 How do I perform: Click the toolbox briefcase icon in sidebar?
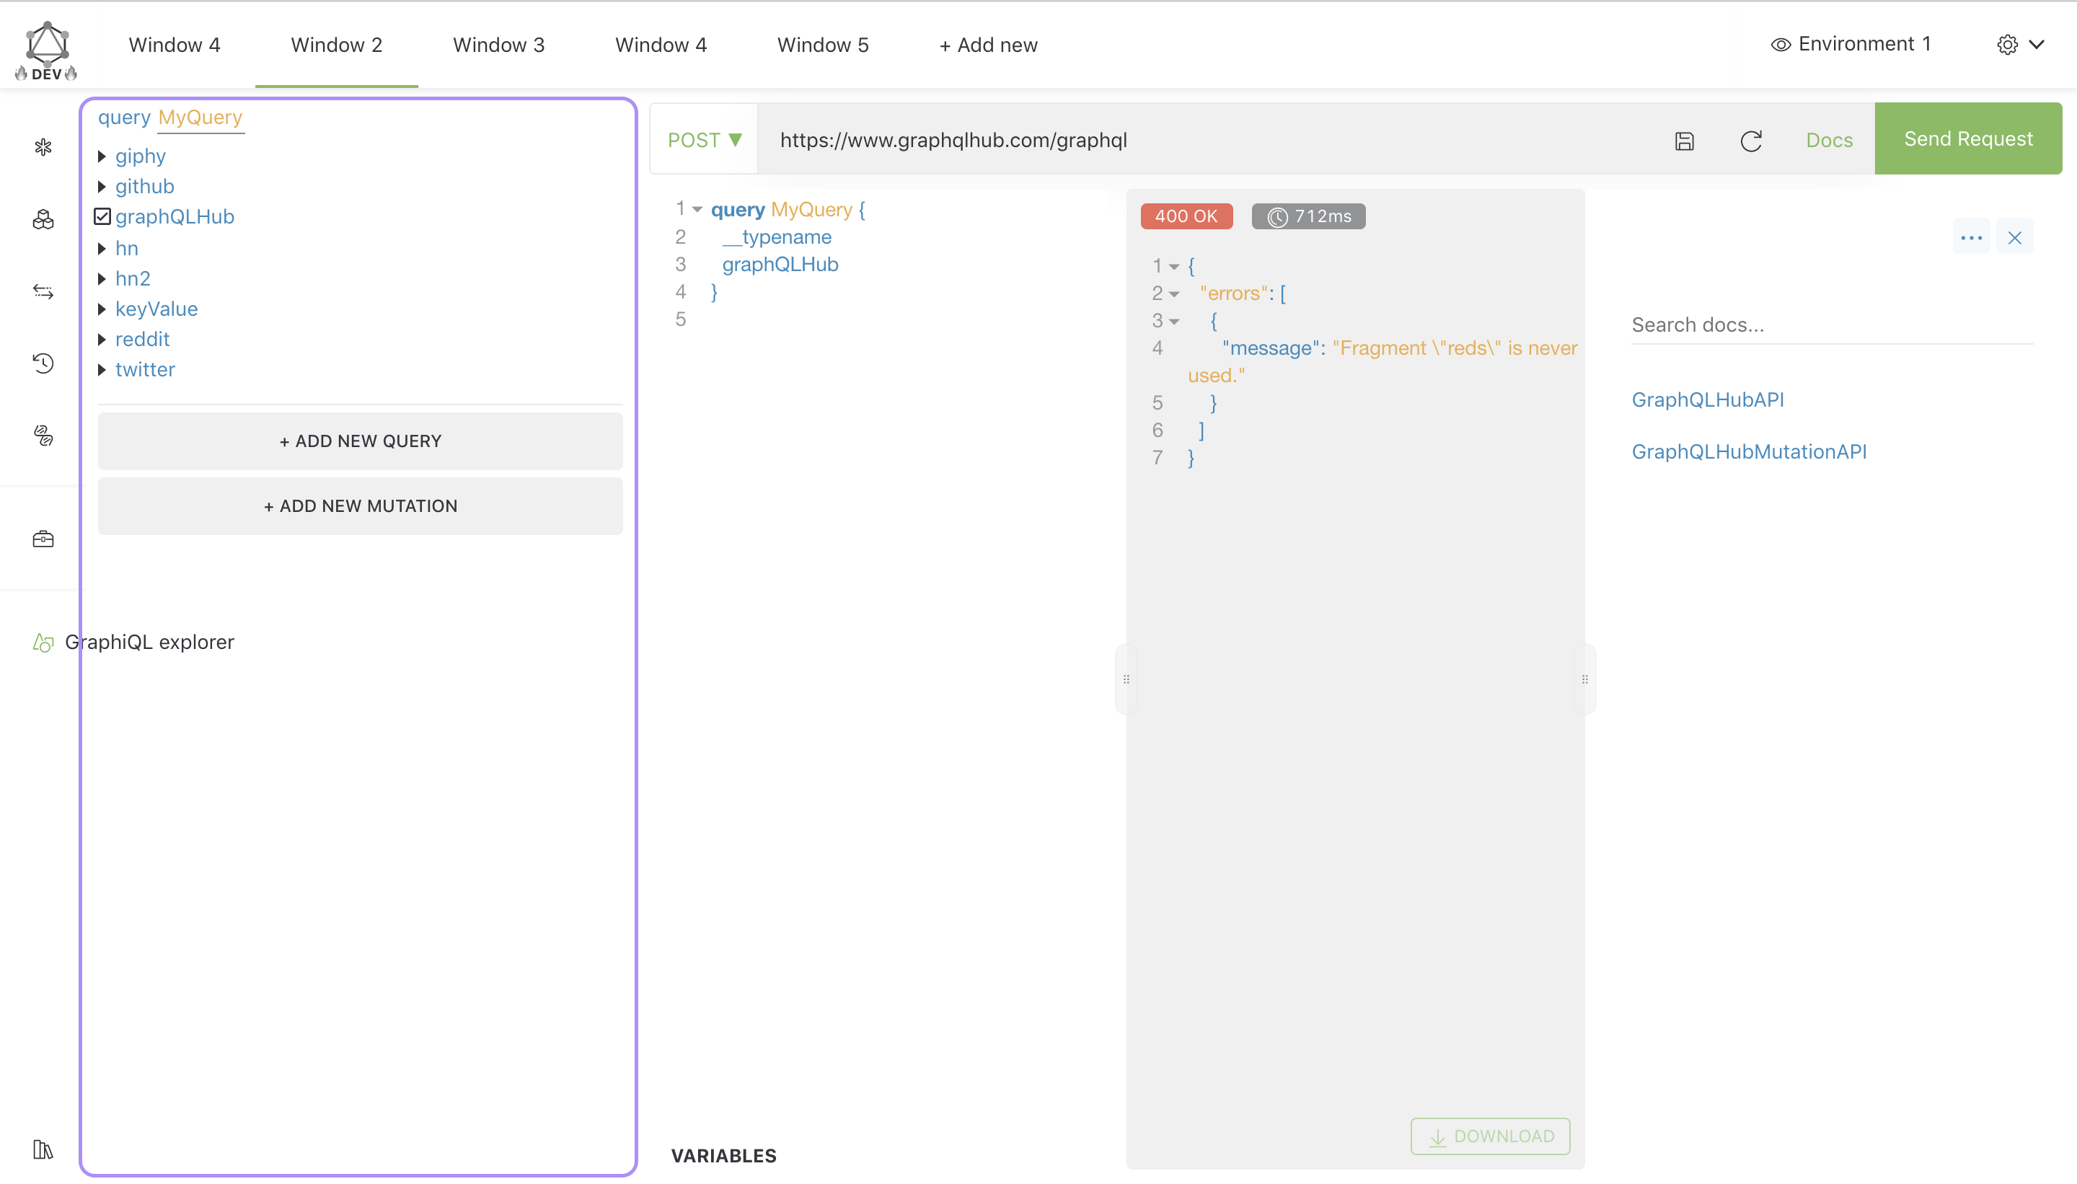click(43, 539)
